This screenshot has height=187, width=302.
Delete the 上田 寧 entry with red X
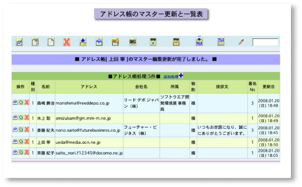coord(27,142)
